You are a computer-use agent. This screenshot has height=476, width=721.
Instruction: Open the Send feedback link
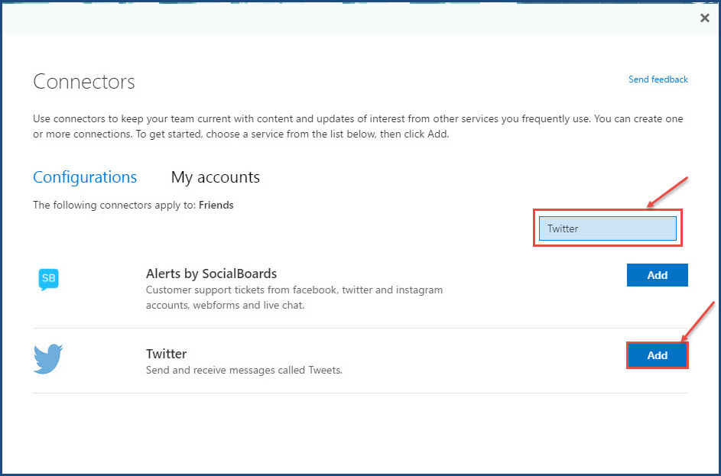click(x=658, y=79)
